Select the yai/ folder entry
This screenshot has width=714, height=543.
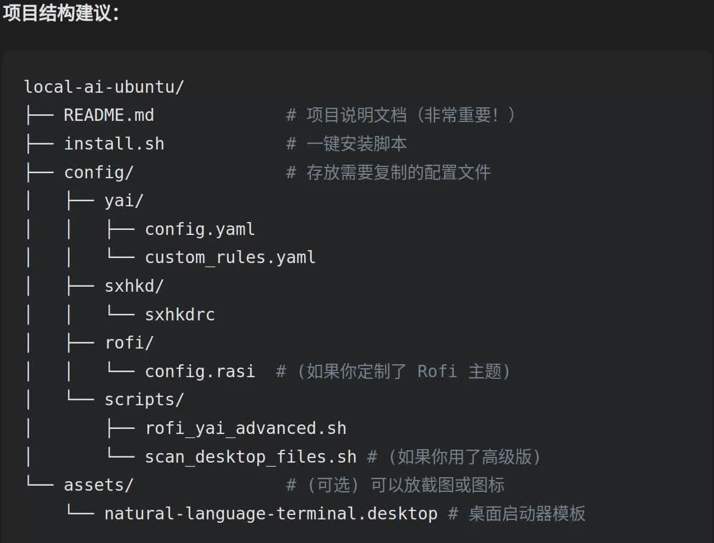point(124,201)
